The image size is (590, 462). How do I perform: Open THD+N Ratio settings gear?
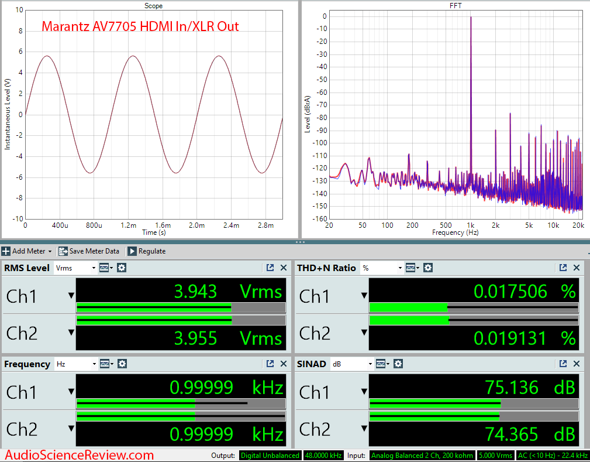(x=428, y=268)
